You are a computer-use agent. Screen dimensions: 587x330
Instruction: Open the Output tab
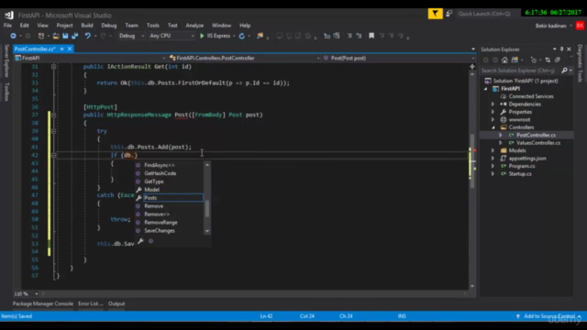click(x=116, y=303)
